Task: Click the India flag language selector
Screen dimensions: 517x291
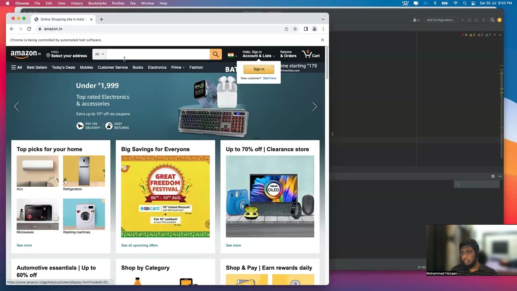Action: click(232, 55)
